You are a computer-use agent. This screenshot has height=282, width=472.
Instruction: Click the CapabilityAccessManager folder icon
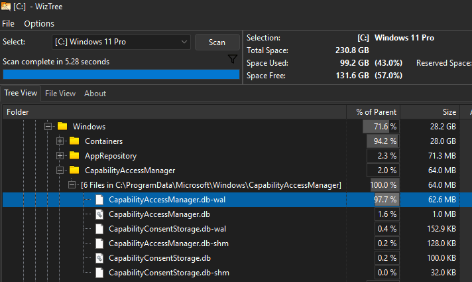[x=74, y=170]
